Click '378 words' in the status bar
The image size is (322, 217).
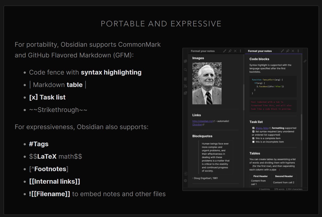(x=279, y=189)
